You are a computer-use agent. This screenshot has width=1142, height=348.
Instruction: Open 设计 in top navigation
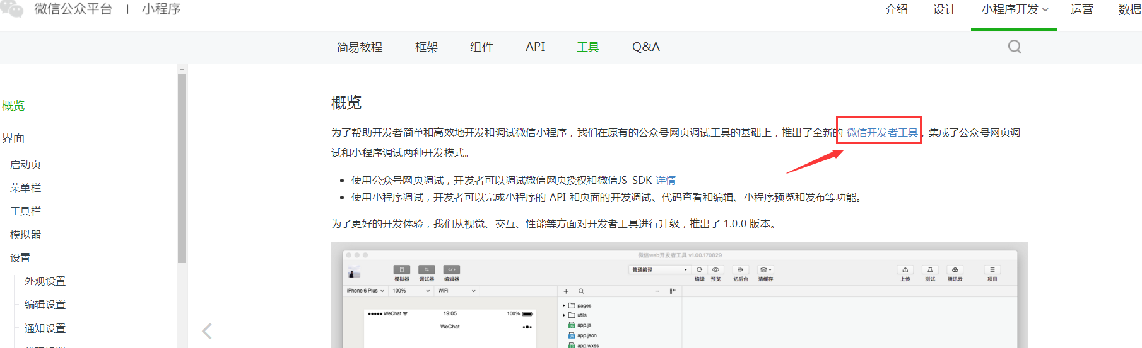945,9
